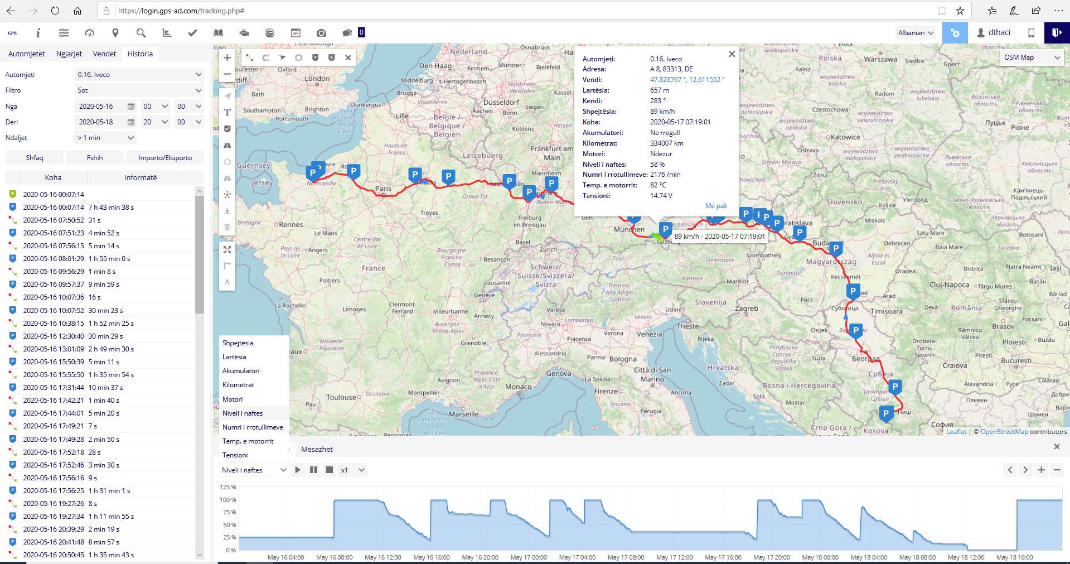Open the coins expenses icon

click(x=270, y=33)
